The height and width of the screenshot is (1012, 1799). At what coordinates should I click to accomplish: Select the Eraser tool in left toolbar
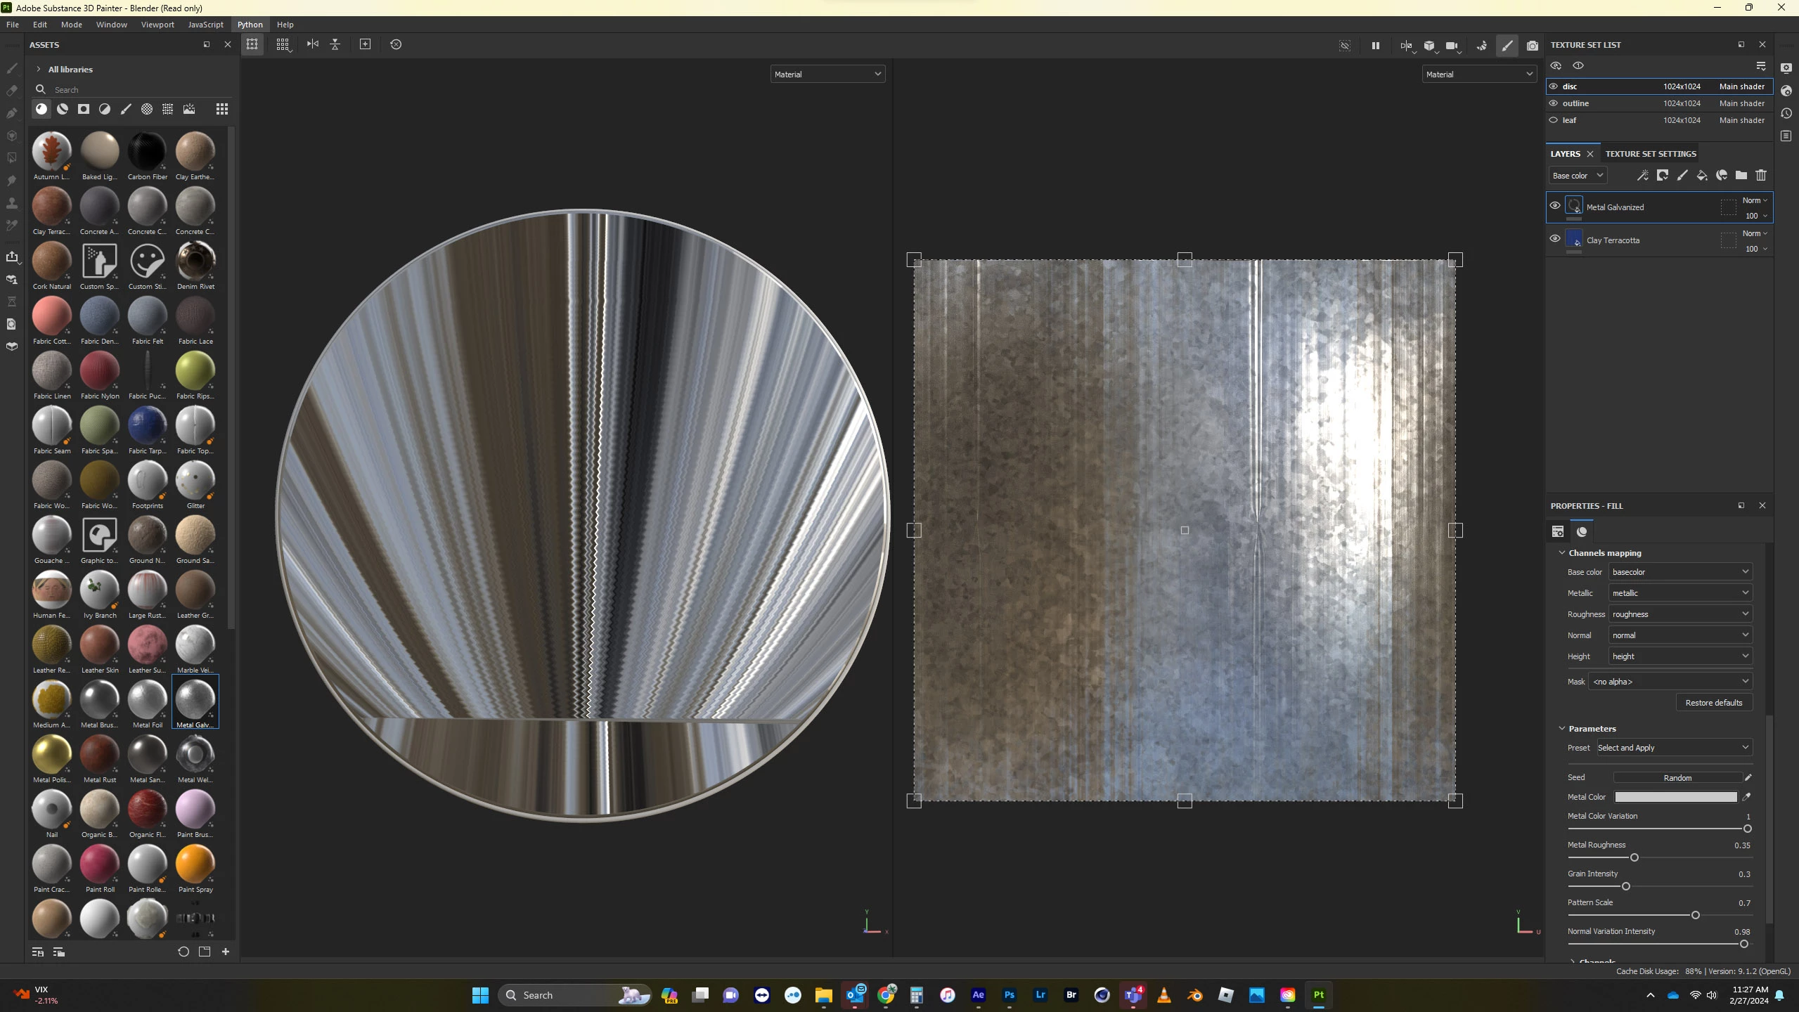[12, 91]
